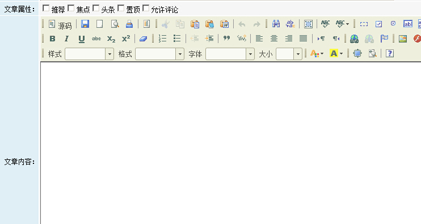The height and width of the screenshot is (224, 421).
Task: Click the Maximize editor icon
Action: pyautogui.click(x=357, y=54)
